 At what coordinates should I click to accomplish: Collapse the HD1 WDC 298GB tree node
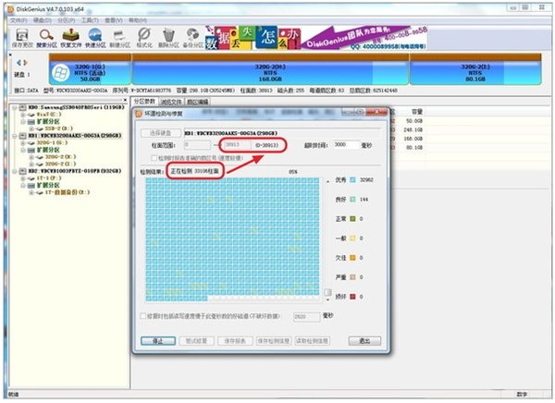pos(15,136)
